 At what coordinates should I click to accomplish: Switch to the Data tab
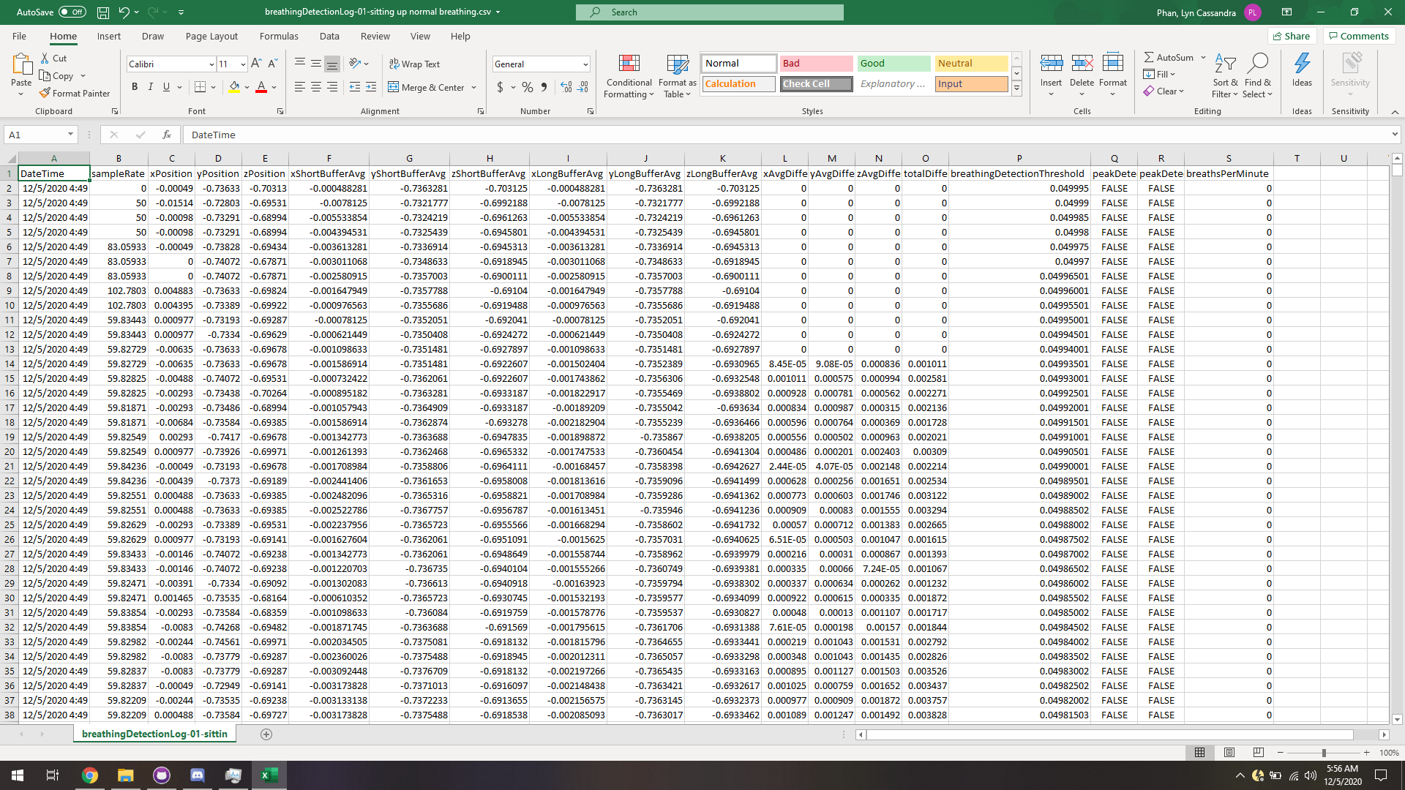pyautogui.click(x=329, y=36)
